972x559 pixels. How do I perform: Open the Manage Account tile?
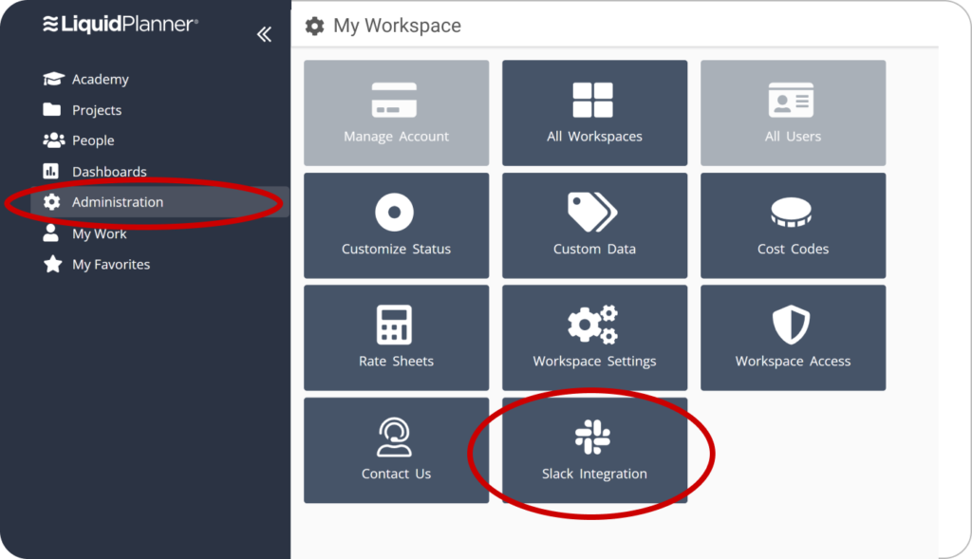(x=396, y=113)
